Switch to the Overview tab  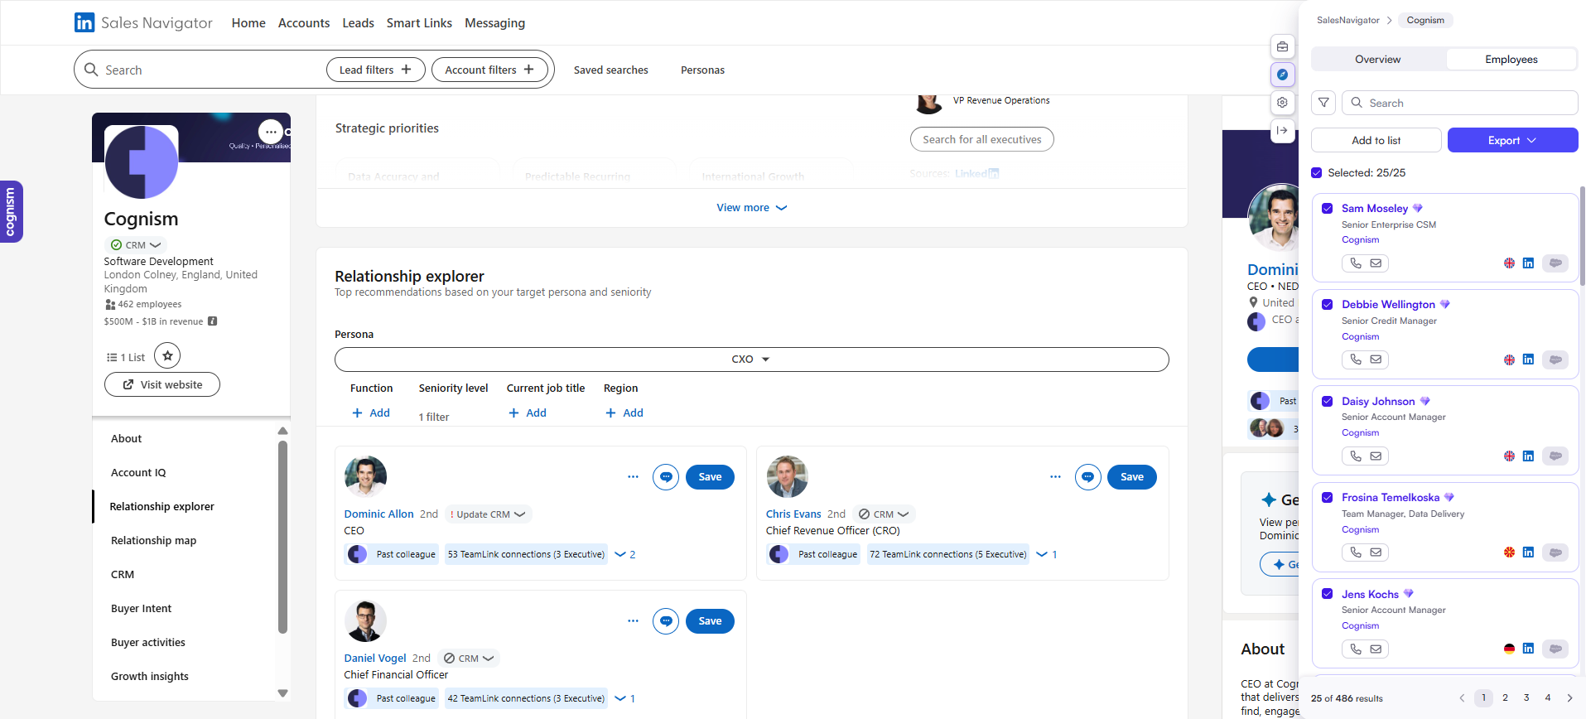pyautogui.click(x=1377, y=60)
